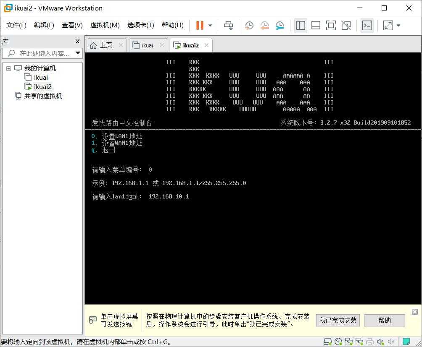Screen dimensions: 422x347
Task: Open the 虚拟机(M) menu
Action: [x=105, y=25]
